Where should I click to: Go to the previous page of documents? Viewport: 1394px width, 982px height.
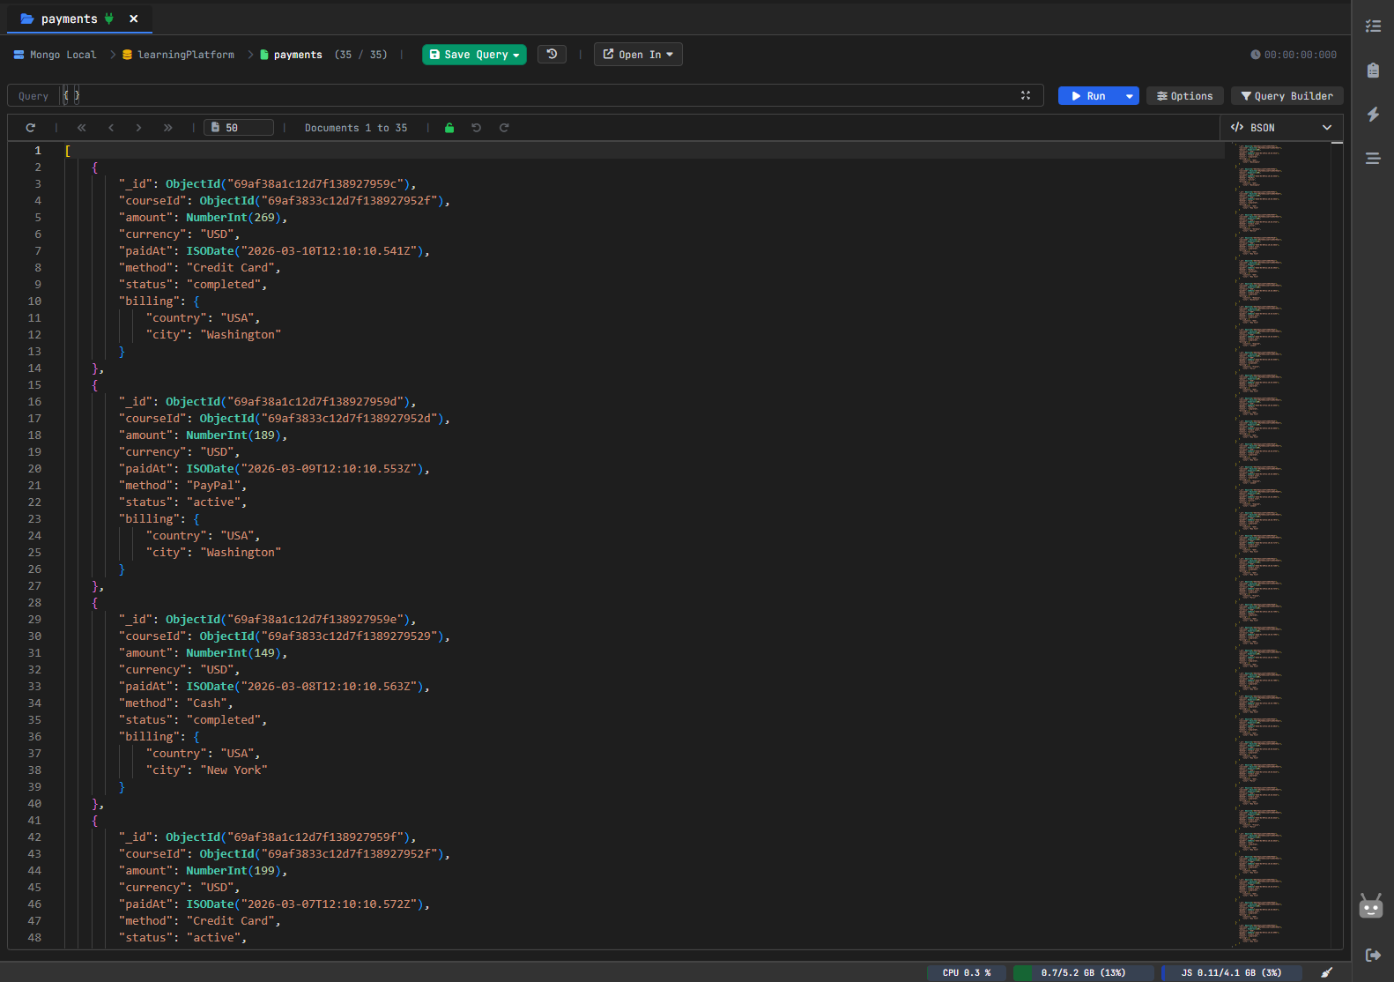click(x=111, y=128)
